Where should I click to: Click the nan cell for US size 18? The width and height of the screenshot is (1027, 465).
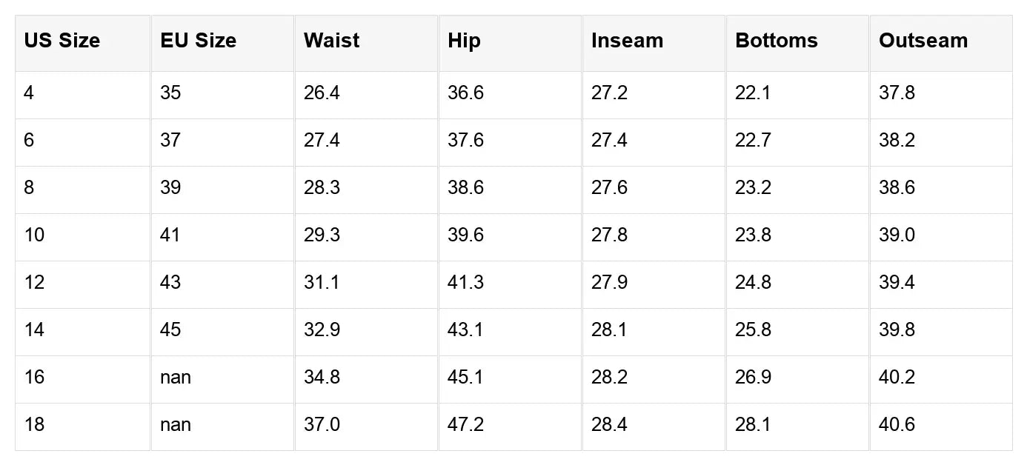[x=176, y=425]
